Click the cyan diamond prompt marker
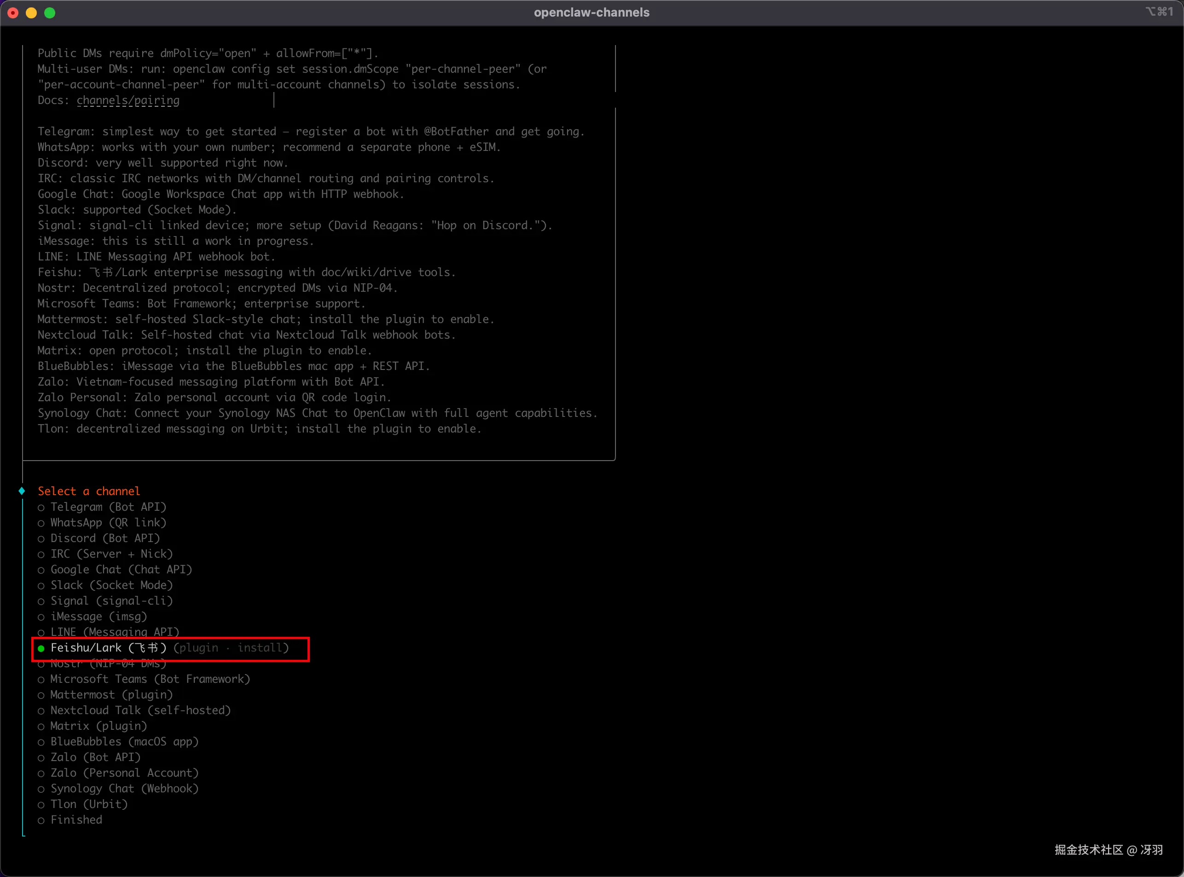 point(22,491)
